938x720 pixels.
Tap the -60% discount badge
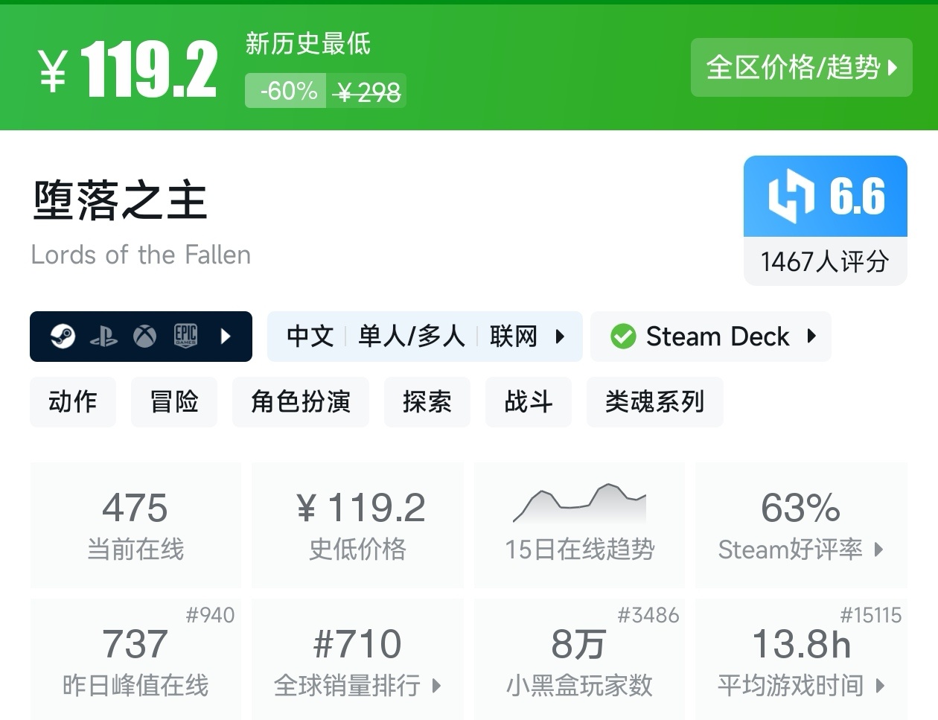[x=286, y=91]
